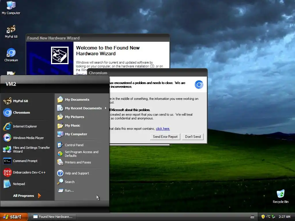The height and width of the screenshot is (221, 295).
Task: Launch Embarcadero Dev-C++ from Start menu
Action: coord(27,172)
